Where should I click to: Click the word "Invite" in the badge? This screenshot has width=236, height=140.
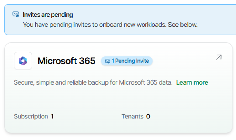tap(142, 61)
